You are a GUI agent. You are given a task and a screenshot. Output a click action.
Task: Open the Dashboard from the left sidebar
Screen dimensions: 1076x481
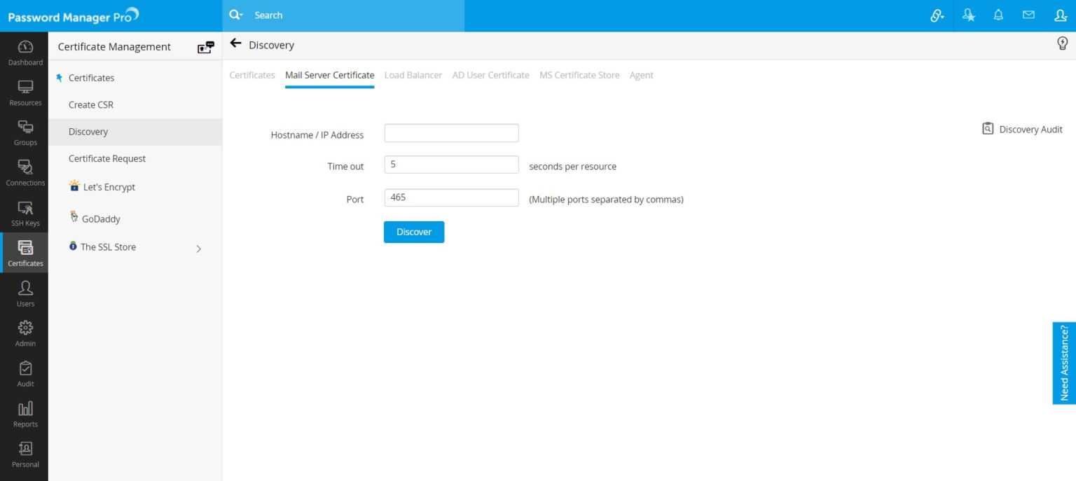tap(25, 53)
